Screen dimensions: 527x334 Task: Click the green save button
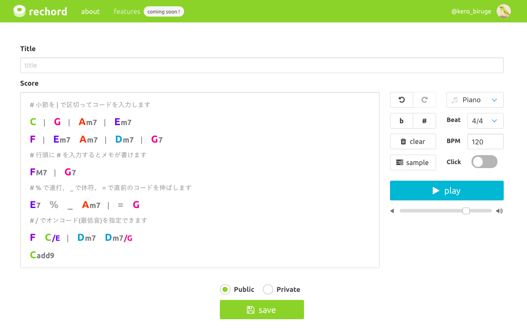point(262,310)
